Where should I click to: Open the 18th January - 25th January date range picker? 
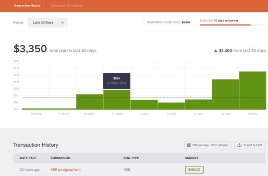point(207,145)
